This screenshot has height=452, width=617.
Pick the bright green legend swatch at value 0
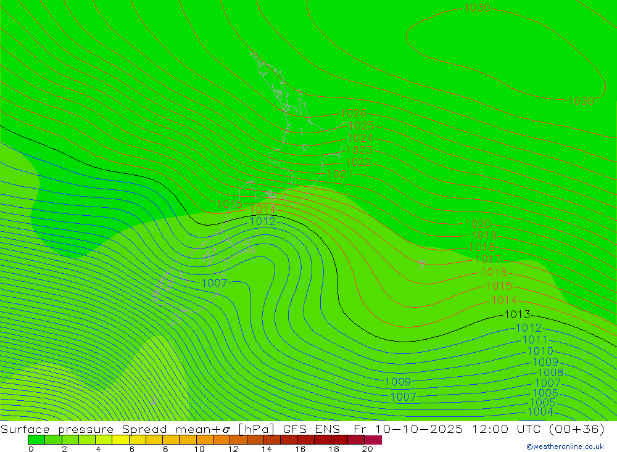pyautogui.click(x=36, y=440)
